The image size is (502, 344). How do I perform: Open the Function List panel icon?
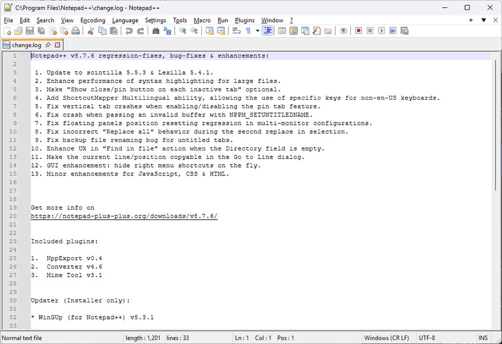pyautogui.click(x=317, y=31)
